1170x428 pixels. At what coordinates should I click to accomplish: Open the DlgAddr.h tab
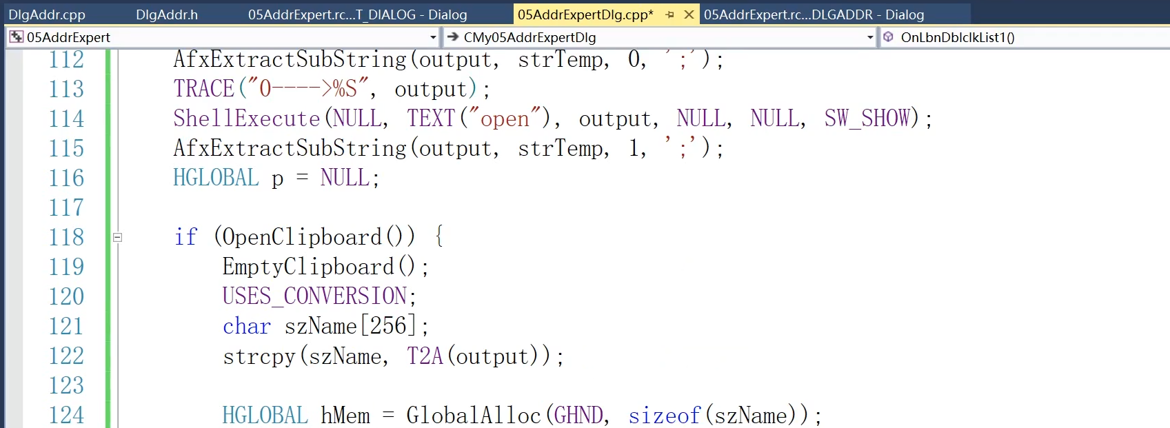[x=167, y=14]
